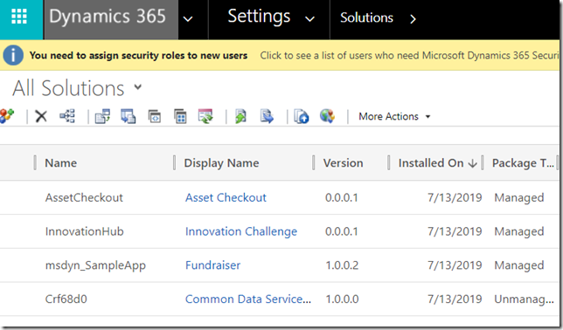Click the 7/13/2019 date in InnovationHub row
The width and height of the screenshot is (563, 330).
[455, 231]
